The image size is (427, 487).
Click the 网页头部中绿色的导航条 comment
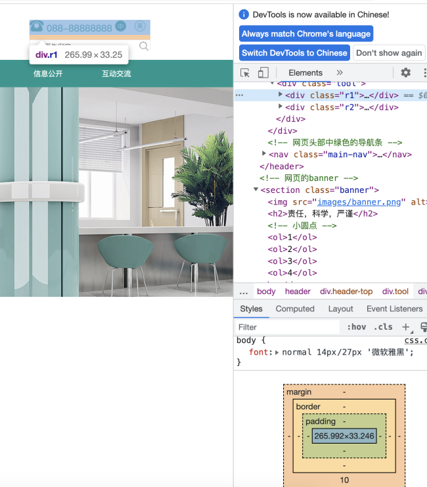[335, 143]
